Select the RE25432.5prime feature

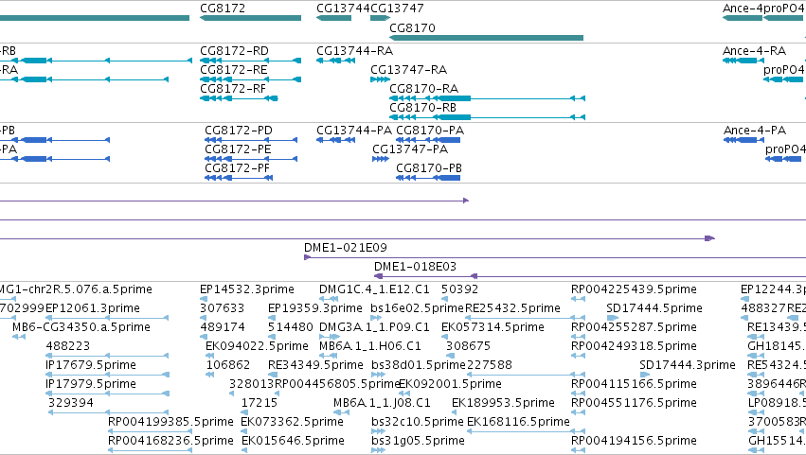(x=525, y=318)
